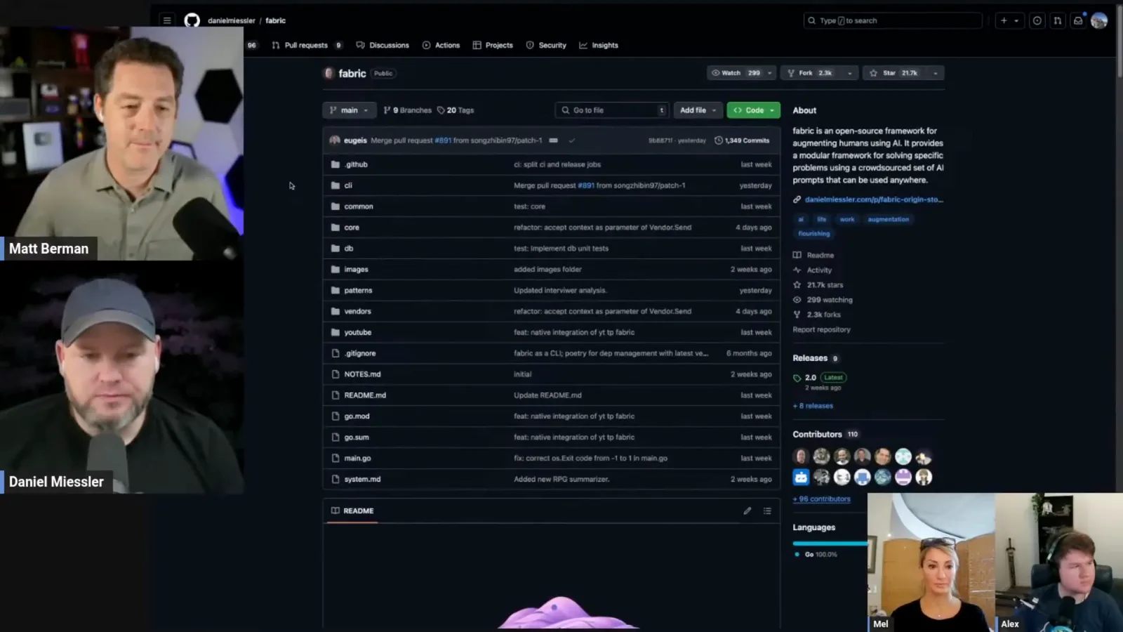Open the Insights tab
Viewport: 1123px width, 632px height.
point(599,45)
